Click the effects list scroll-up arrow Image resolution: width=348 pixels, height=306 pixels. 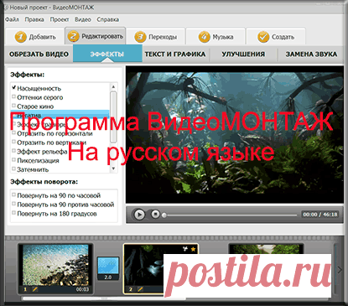pyautogui.click(x=113, y=86)
